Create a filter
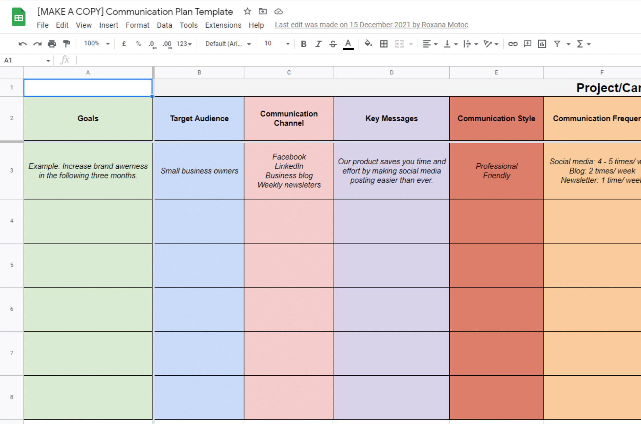641x424 pixels. pos(557,43)
